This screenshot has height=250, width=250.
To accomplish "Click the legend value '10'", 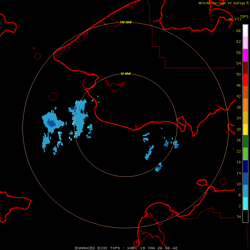I will (239, 184).
